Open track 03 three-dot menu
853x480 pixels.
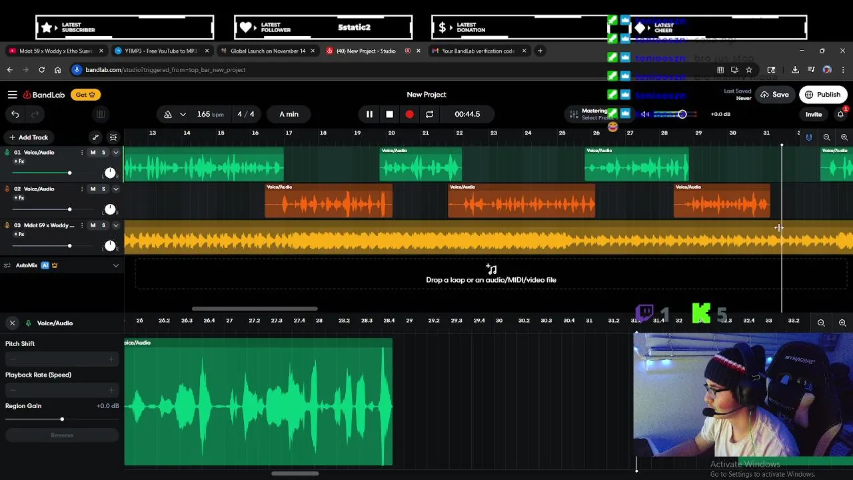click(x=82, y=225)
